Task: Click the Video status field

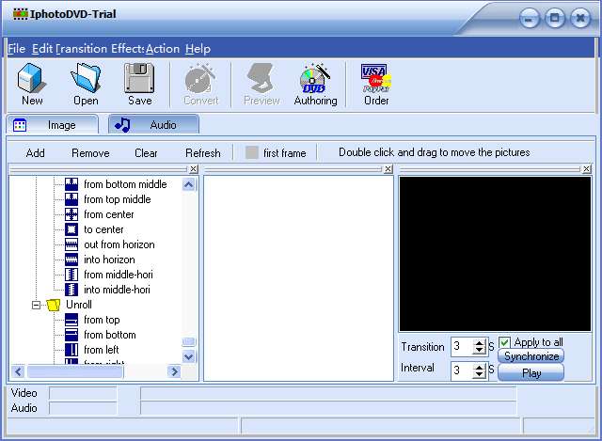Action: pyautogui.click(x=83, y=393)
